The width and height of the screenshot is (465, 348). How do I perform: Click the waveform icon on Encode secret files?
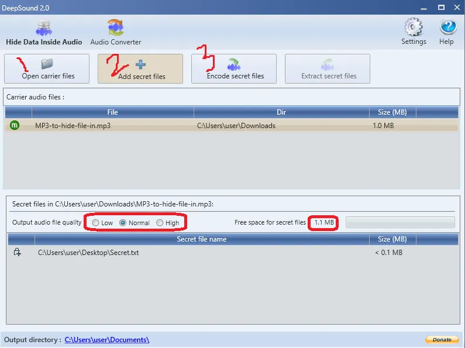[x=234, y=64]
